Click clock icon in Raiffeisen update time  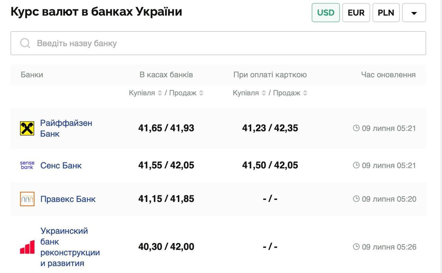pos(356,128)
